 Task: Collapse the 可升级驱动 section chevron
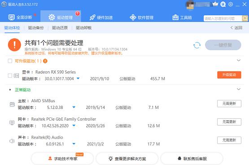point(239,60)
